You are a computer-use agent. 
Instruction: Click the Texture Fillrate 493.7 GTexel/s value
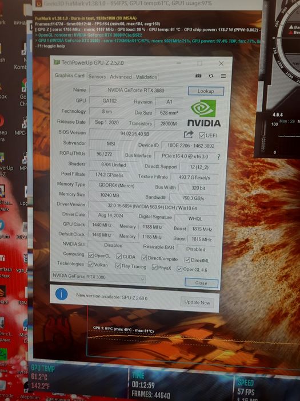coord(194,177)
